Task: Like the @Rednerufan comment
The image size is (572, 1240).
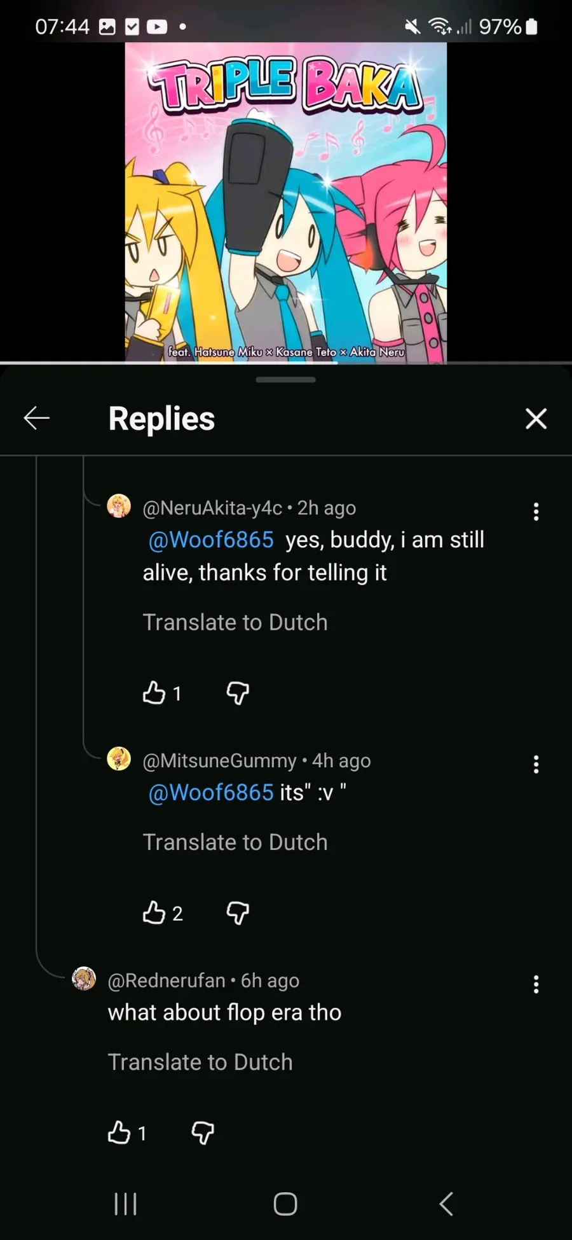Action: click(x=119, y=1132)
